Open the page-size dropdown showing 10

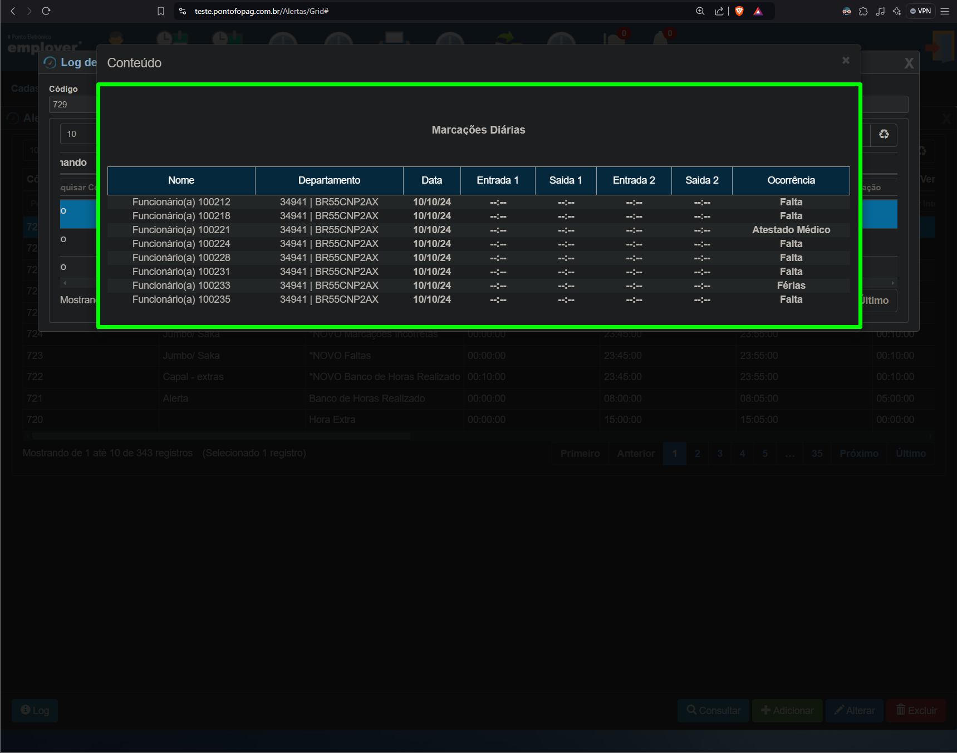click(x=78, y=134)
